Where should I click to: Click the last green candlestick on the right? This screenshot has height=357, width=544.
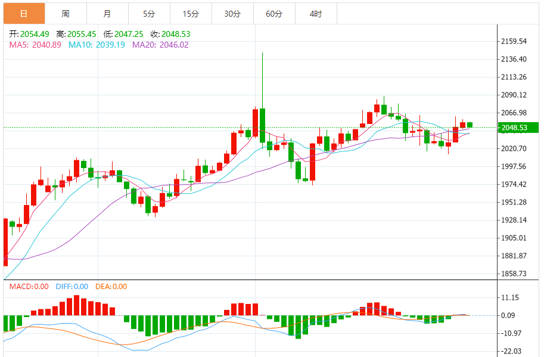tap(470, 125)
